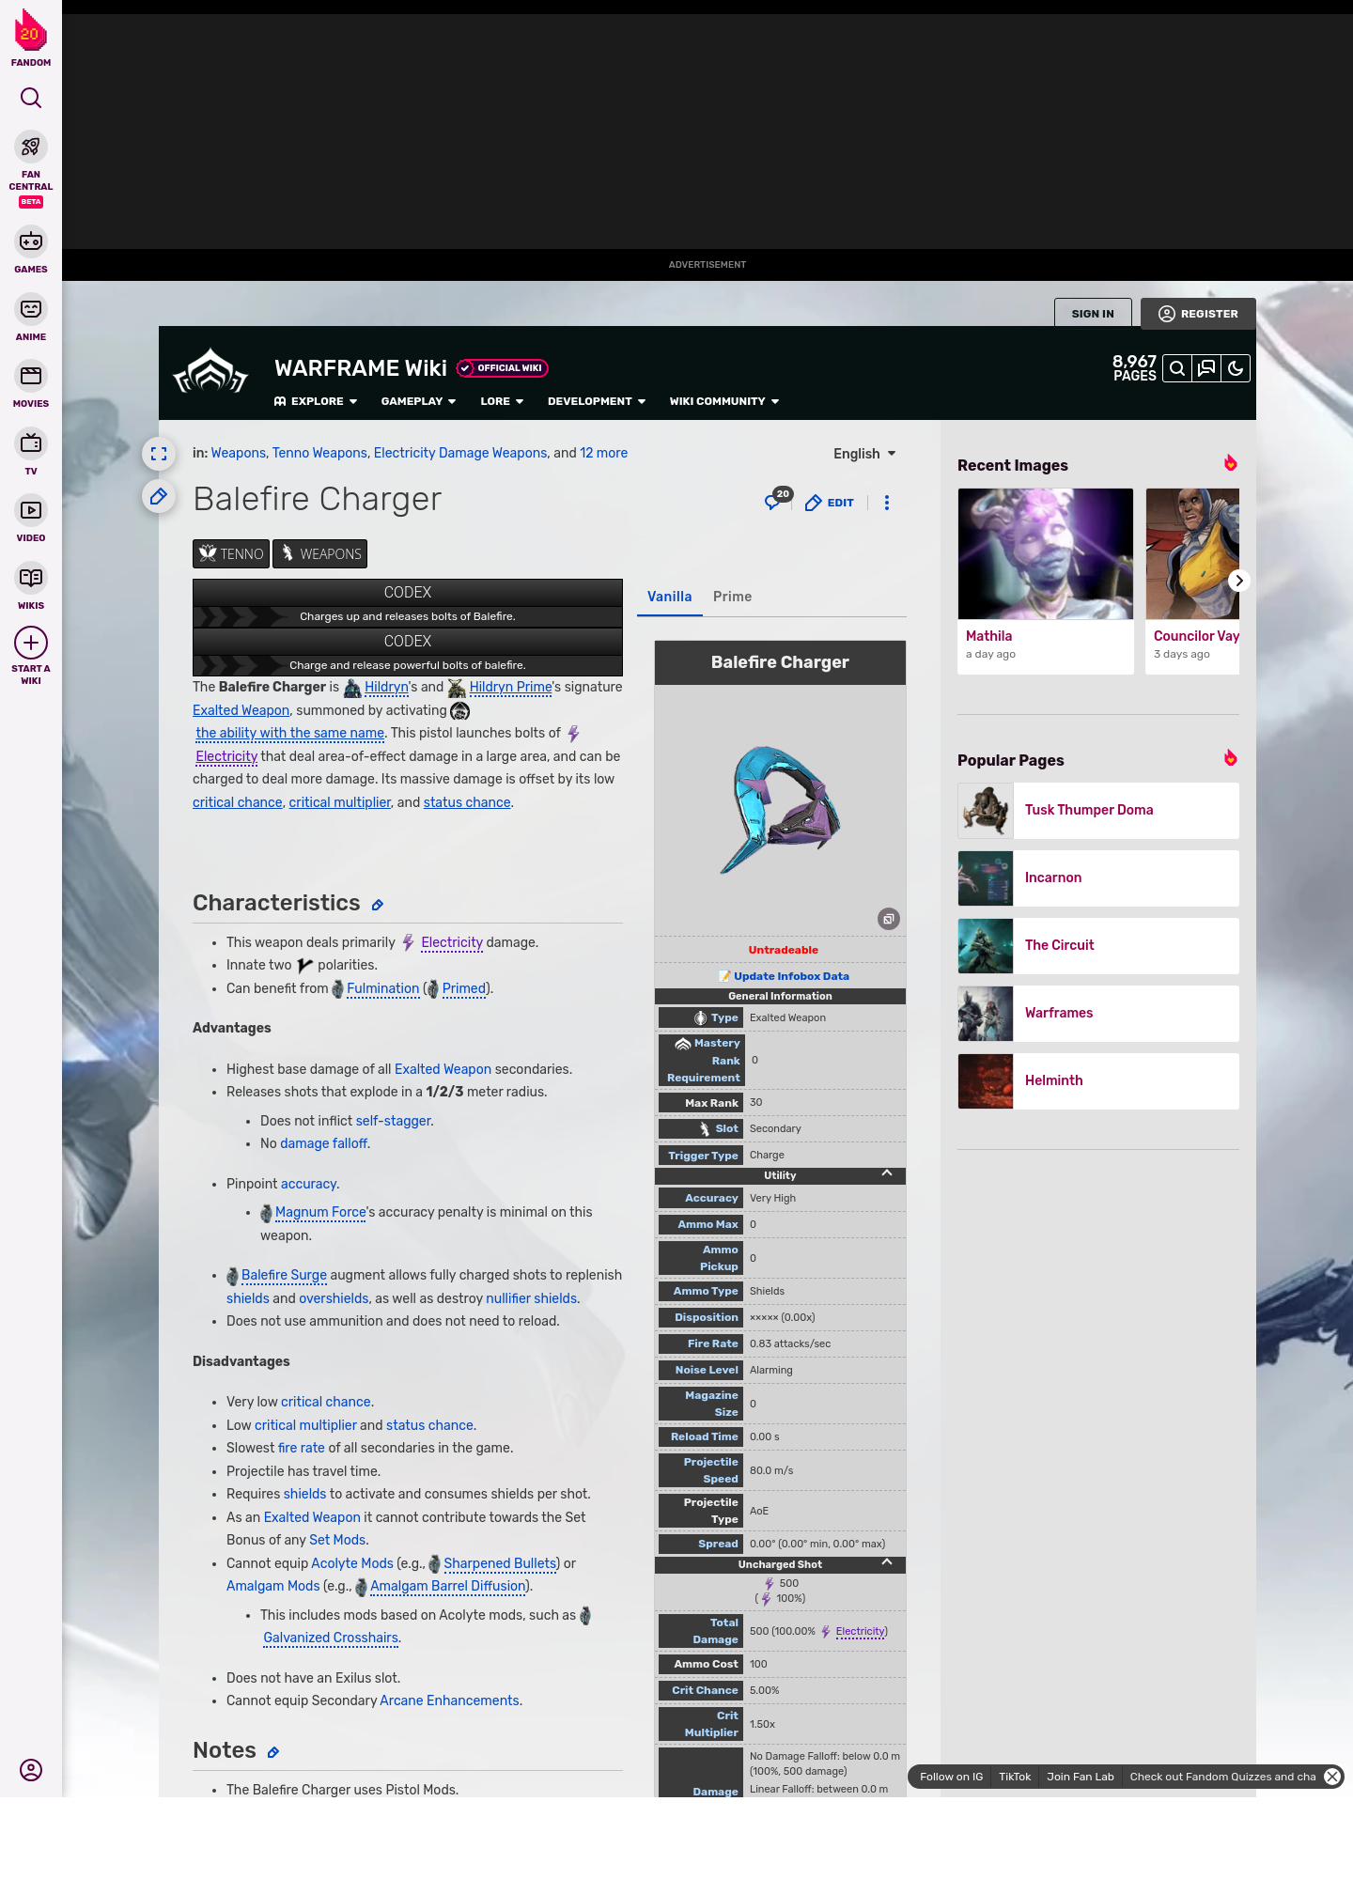Image resolution: width=1353 pixels, height=1879 pixels.
Task: Click Follow on IG link
Action: click(951, 1777)
